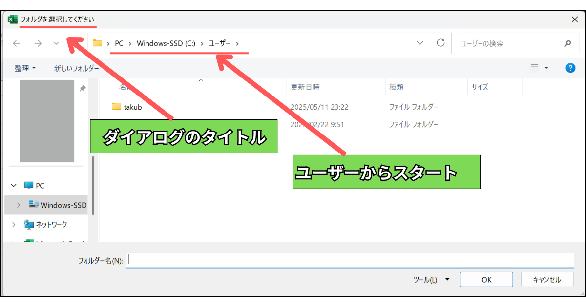586x307 pixels.
Task: Select ユーザー in the address path
Action: 219,43
